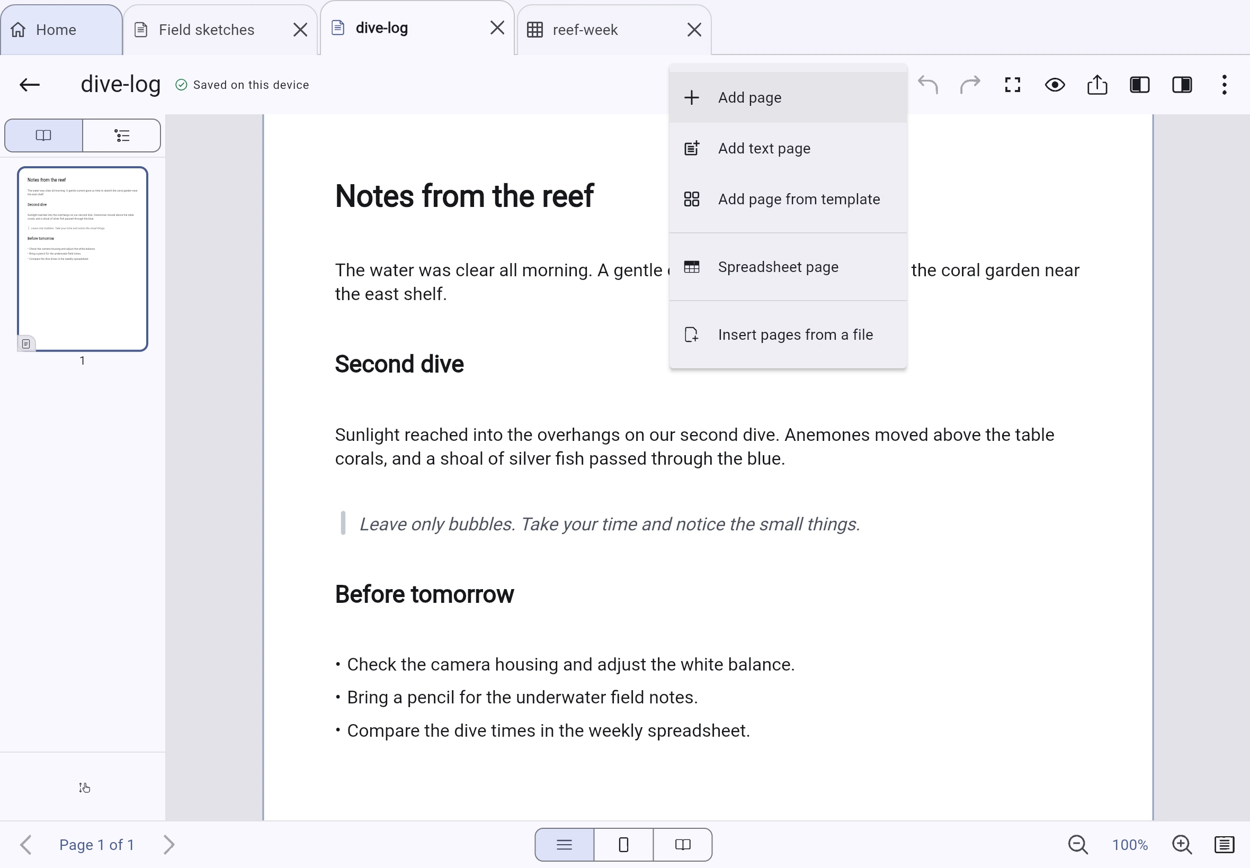Enter fullscreen mode

pyautogui.click(x=1012, y=85)
